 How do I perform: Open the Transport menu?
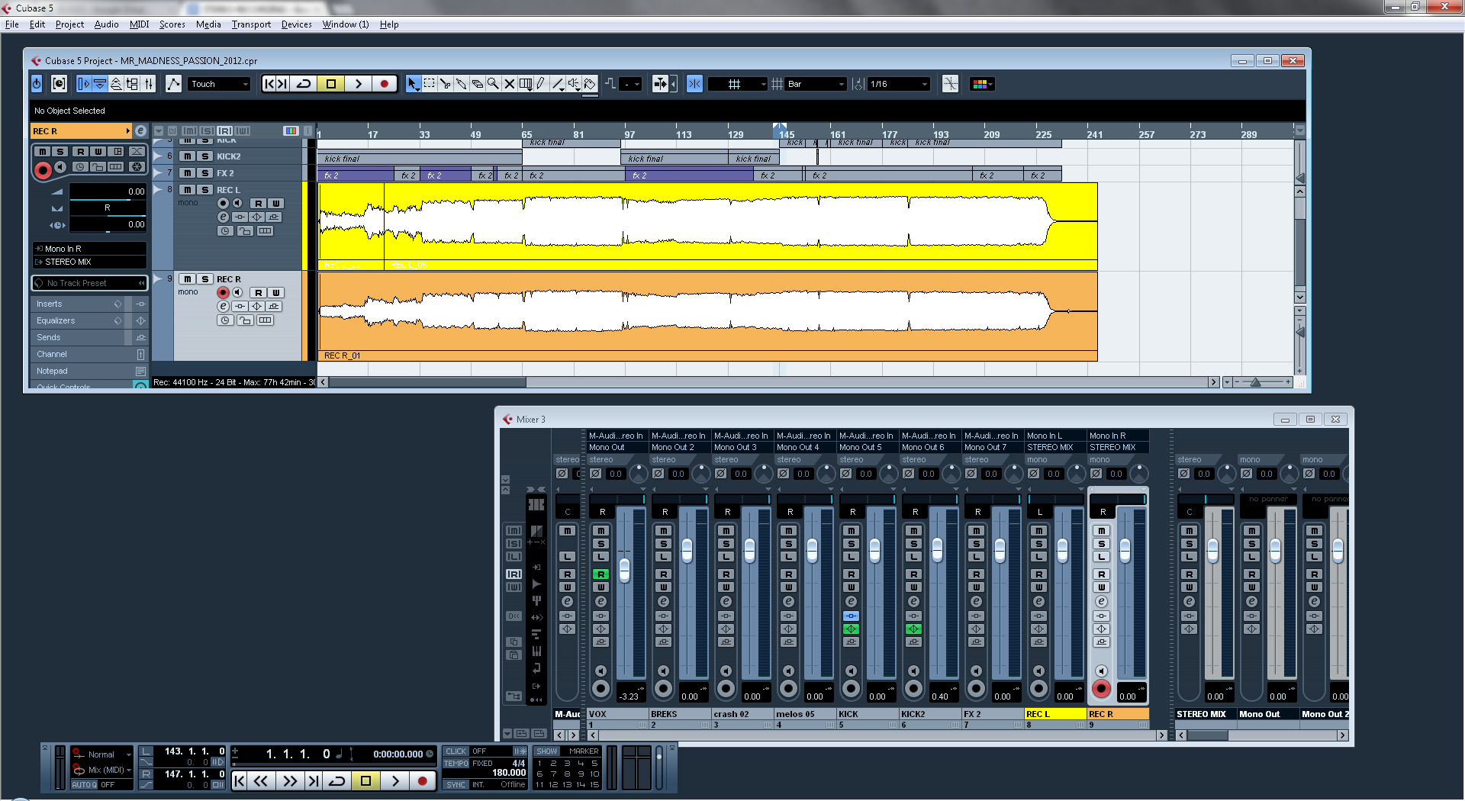[251, 24]
